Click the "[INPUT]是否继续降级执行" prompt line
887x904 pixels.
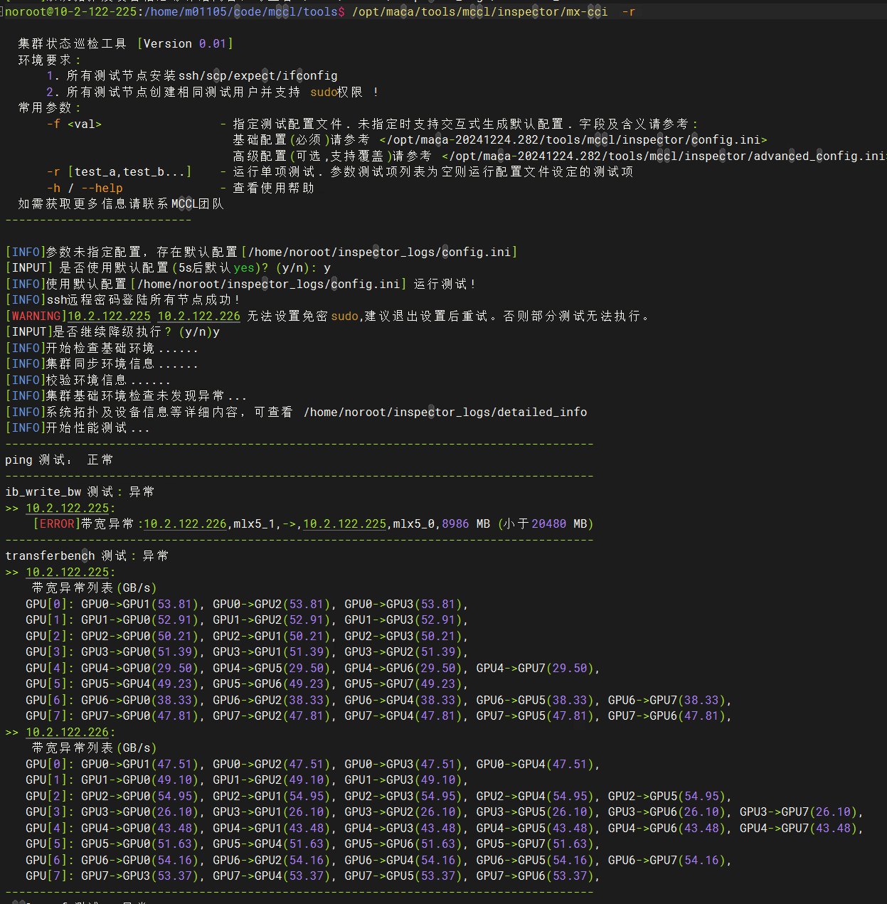tap(112, 331)
